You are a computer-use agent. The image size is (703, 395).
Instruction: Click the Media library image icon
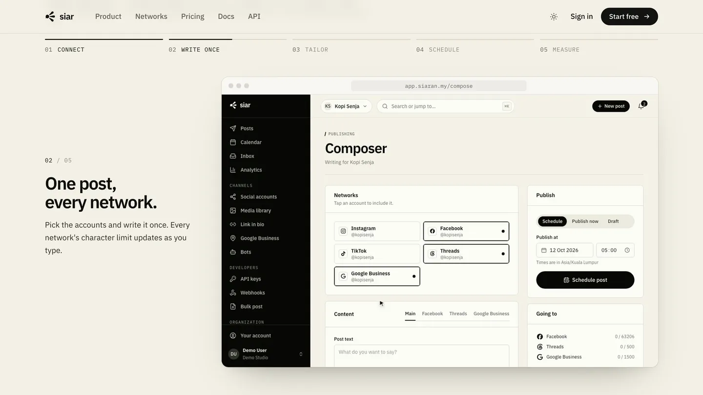tap(233, 211)
